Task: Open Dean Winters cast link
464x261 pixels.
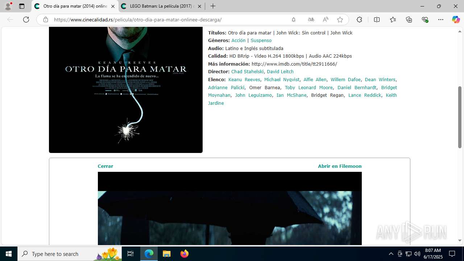Action: pyautogui.click(x=380, y=80)
